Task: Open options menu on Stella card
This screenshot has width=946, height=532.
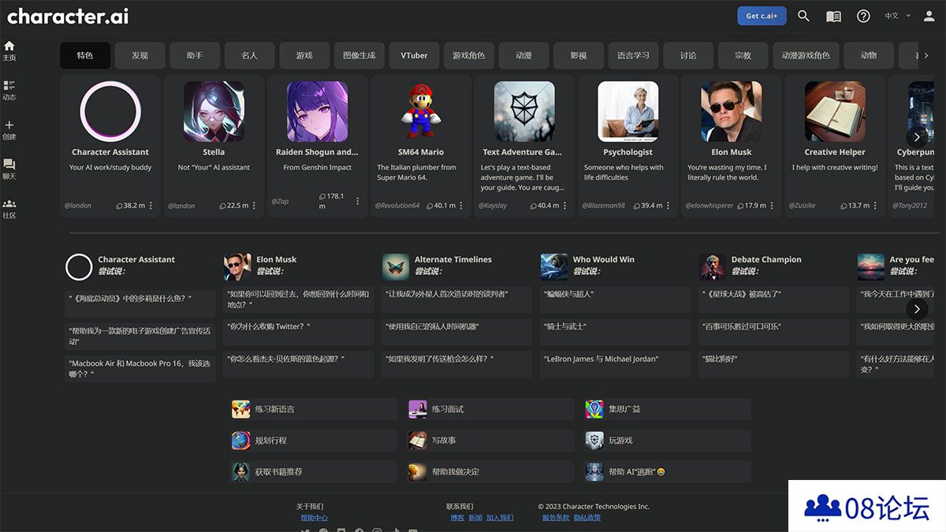Action: (x=254, y=206)
